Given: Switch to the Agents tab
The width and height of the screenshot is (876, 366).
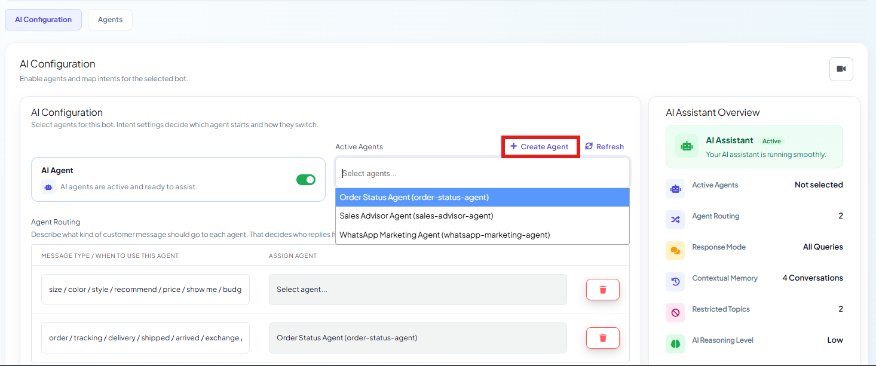Looking at the screenshot, I should click(x=110, y=20).
